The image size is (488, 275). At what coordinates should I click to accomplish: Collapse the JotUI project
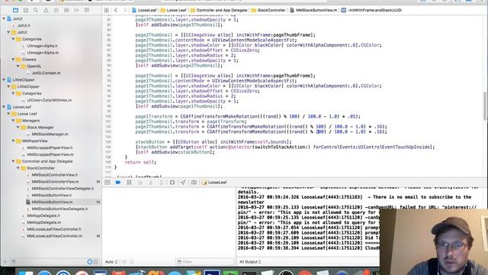point(4,18)
